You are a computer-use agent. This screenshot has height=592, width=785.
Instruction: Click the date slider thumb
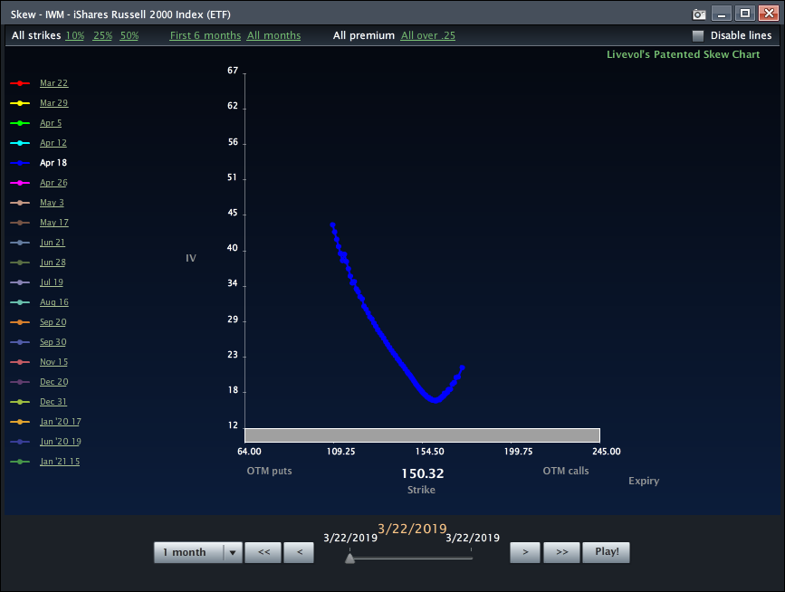pos(350,559)
